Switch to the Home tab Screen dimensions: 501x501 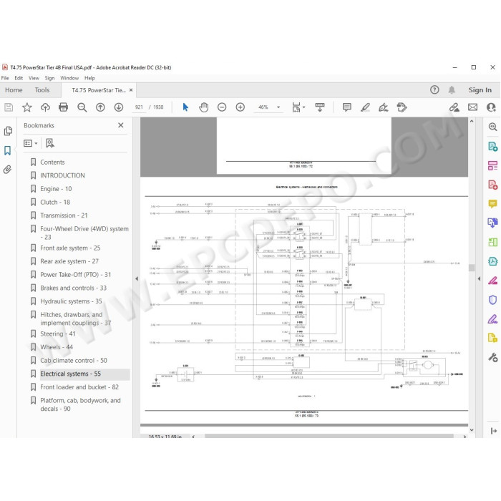(14, 90)
